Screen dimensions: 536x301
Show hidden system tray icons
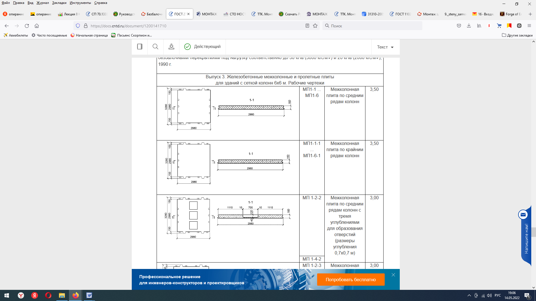pos(469,295)
